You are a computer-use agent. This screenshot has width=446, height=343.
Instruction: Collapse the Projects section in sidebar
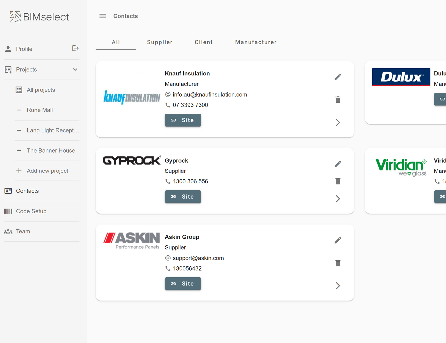[x=75, y=69]
